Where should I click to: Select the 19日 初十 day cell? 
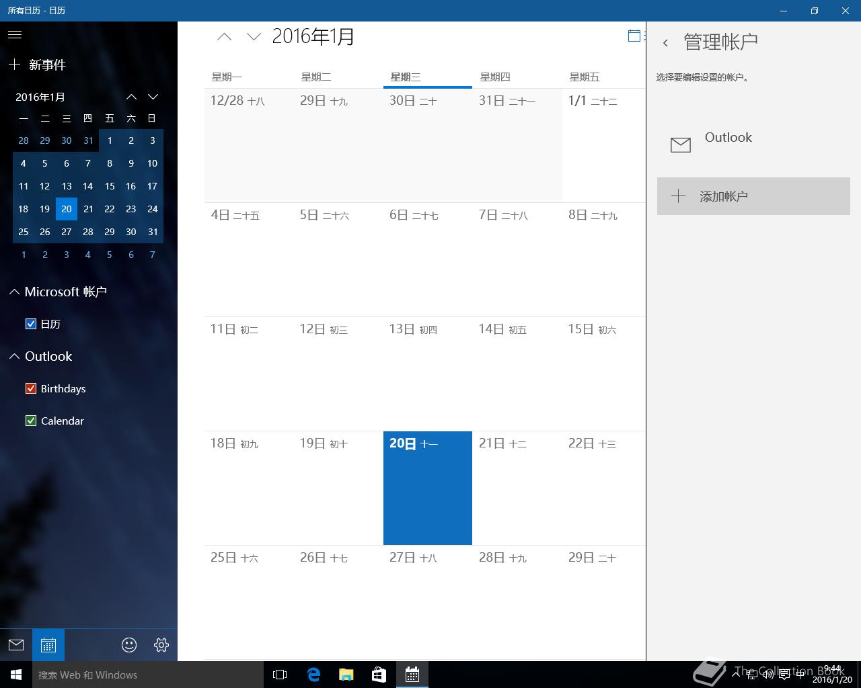pos(338,488)
